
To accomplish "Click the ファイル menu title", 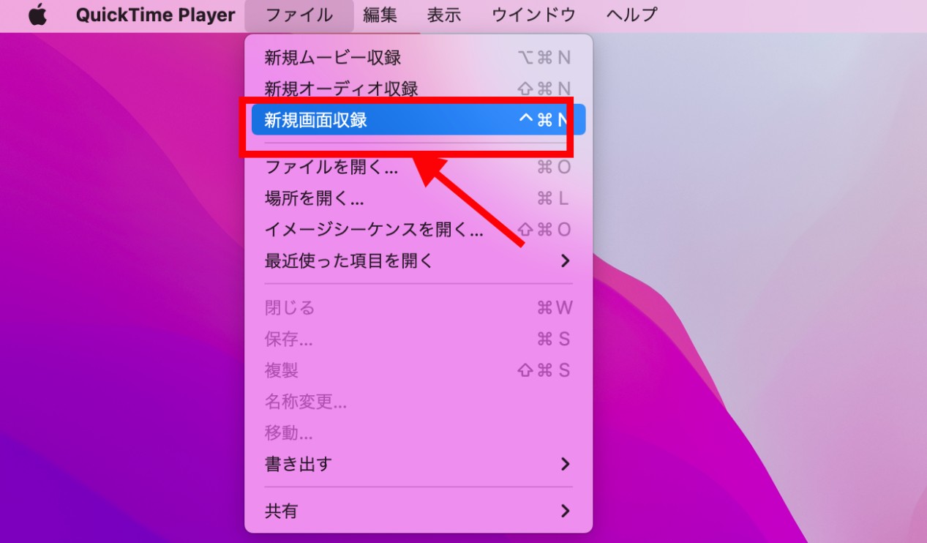I will point(299,15).
